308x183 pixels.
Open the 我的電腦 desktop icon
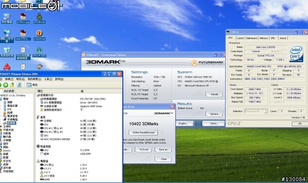[x=7, y=19]
